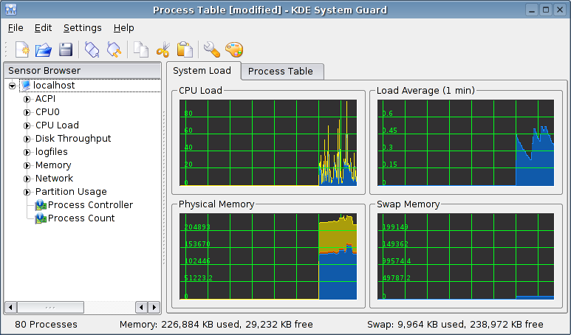571x335 pixels.
Task: Select the Memory label in tree
Action: (x=53, y=165)
